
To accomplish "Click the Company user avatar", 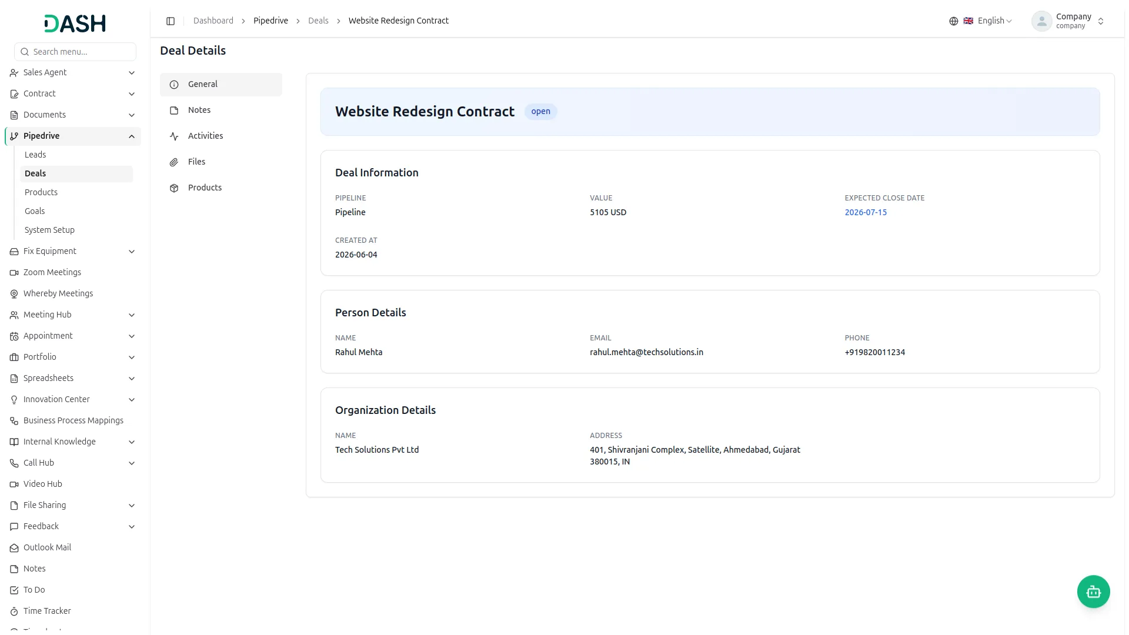I will [1041, 21].
